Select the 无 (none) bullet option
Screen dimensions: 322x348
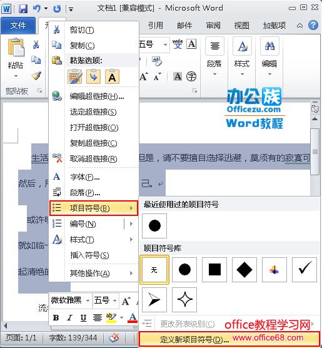point(154,270)
